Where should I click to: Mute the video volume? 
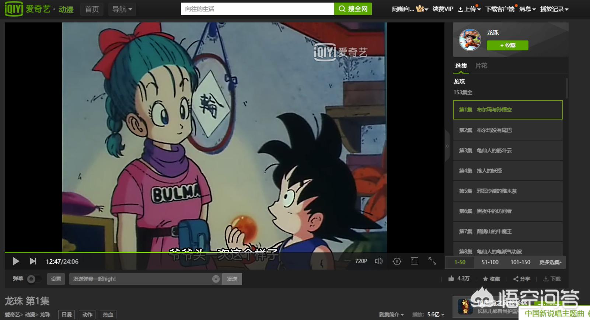378,261
